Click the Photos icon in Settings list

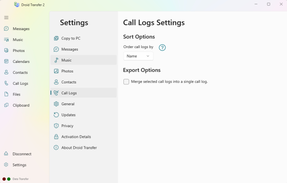pos(56,71)
